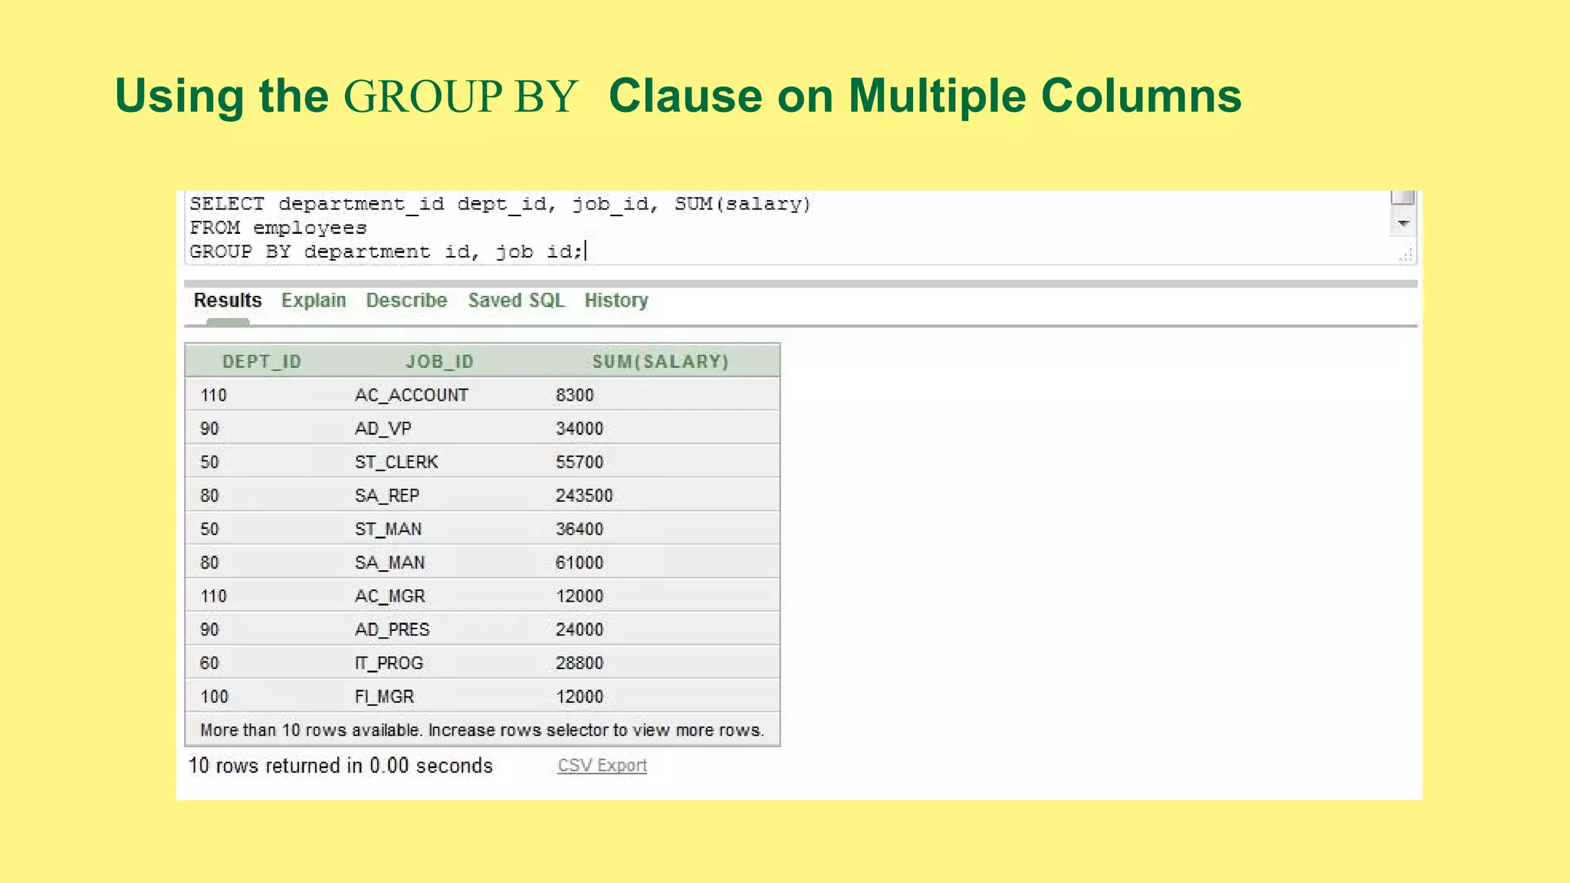Select the ST_CLERK job cell
The image size is (1570, 883).
396,462
